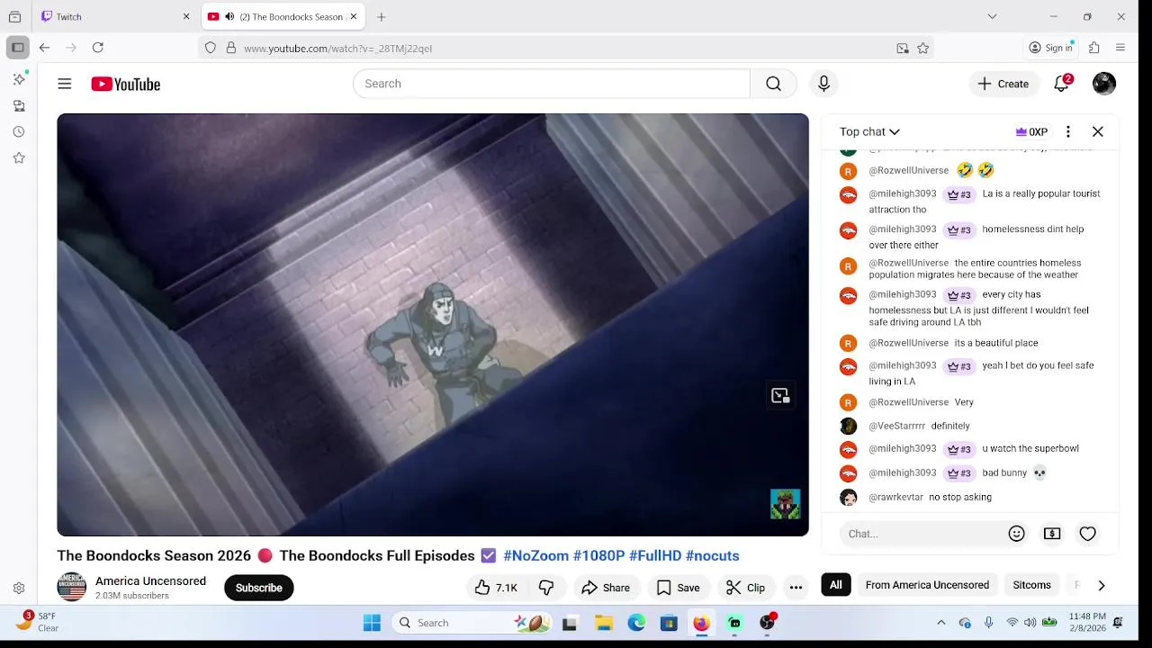
Task: Open the tracking protection shield icon
Action: click(211, 48)
